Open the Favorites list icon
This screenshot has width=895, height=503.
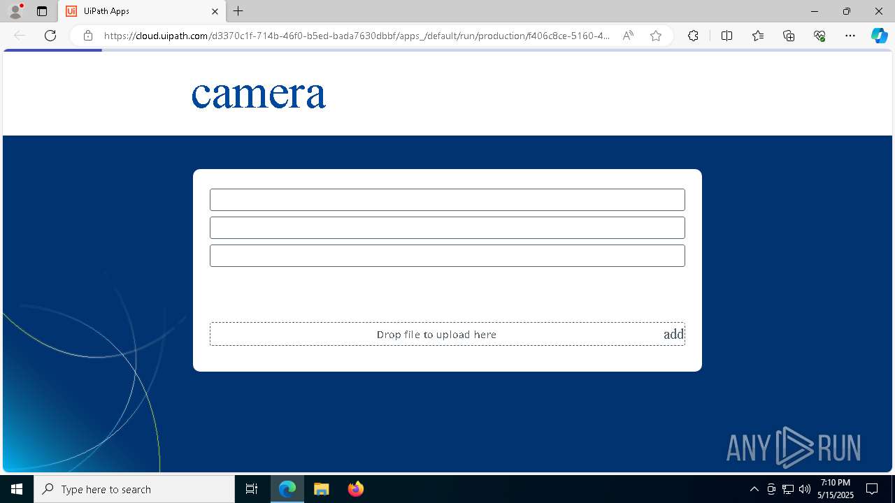758,36
